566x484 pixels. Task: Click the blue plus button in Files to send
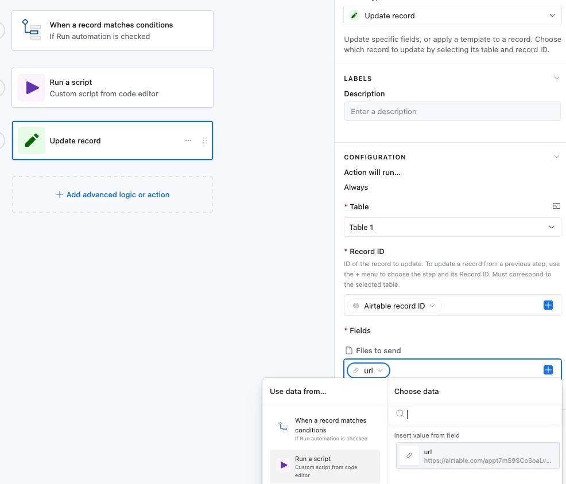tap(548, 370)
